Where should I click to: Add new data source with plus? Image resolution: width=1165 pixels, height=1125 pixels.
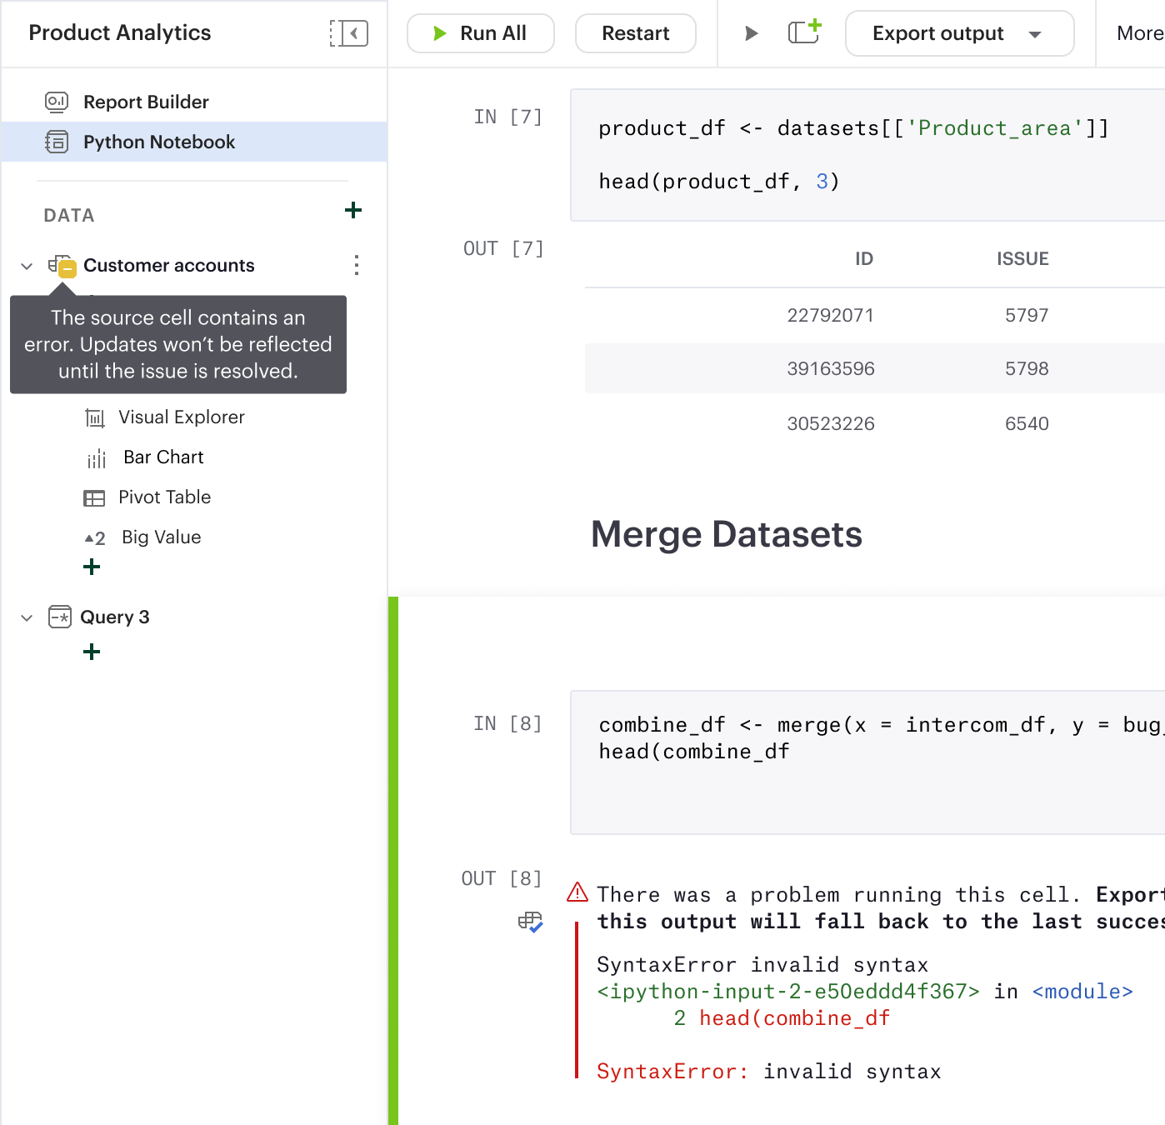tap(353, 210)
